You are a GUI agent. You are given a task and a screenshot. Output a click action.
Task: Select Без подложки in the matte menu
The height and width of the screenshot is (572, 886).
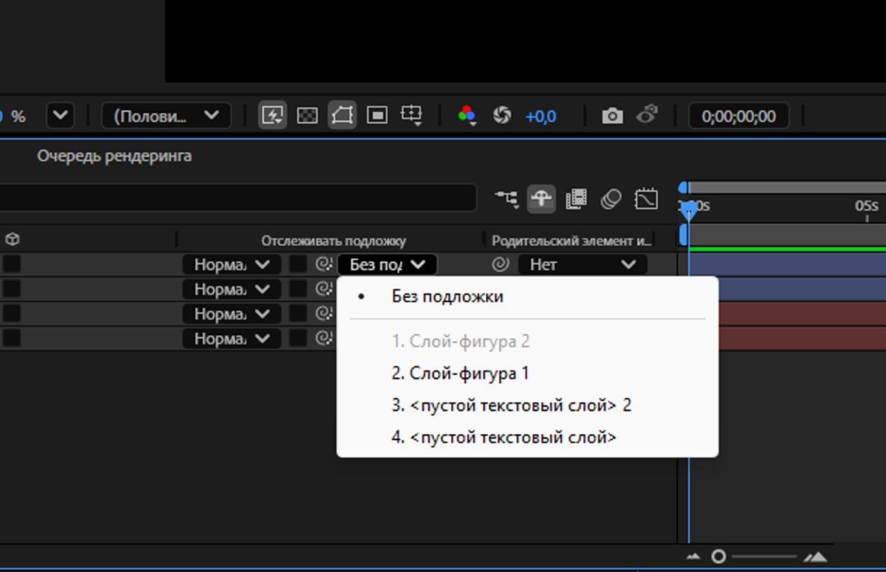pos(447,297)
